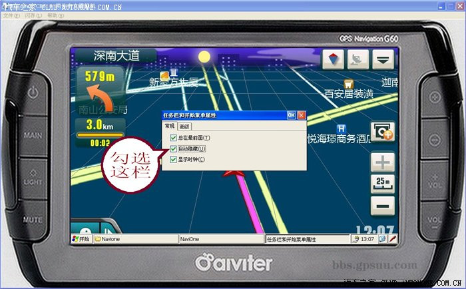
Task: Select the NaviOne taskbar item
Action: pos(222,239)
